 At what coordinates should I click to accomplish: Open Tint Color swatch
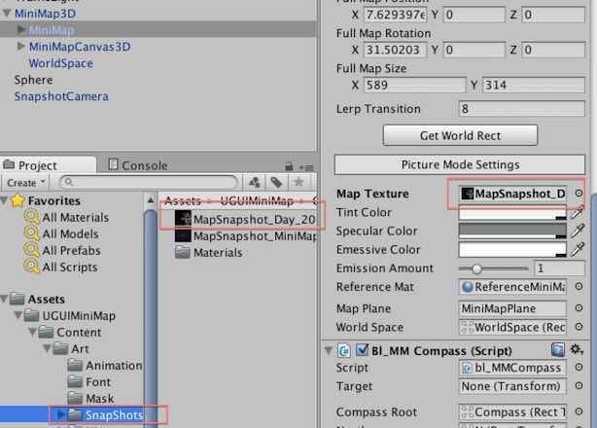(x=512, y=212)
